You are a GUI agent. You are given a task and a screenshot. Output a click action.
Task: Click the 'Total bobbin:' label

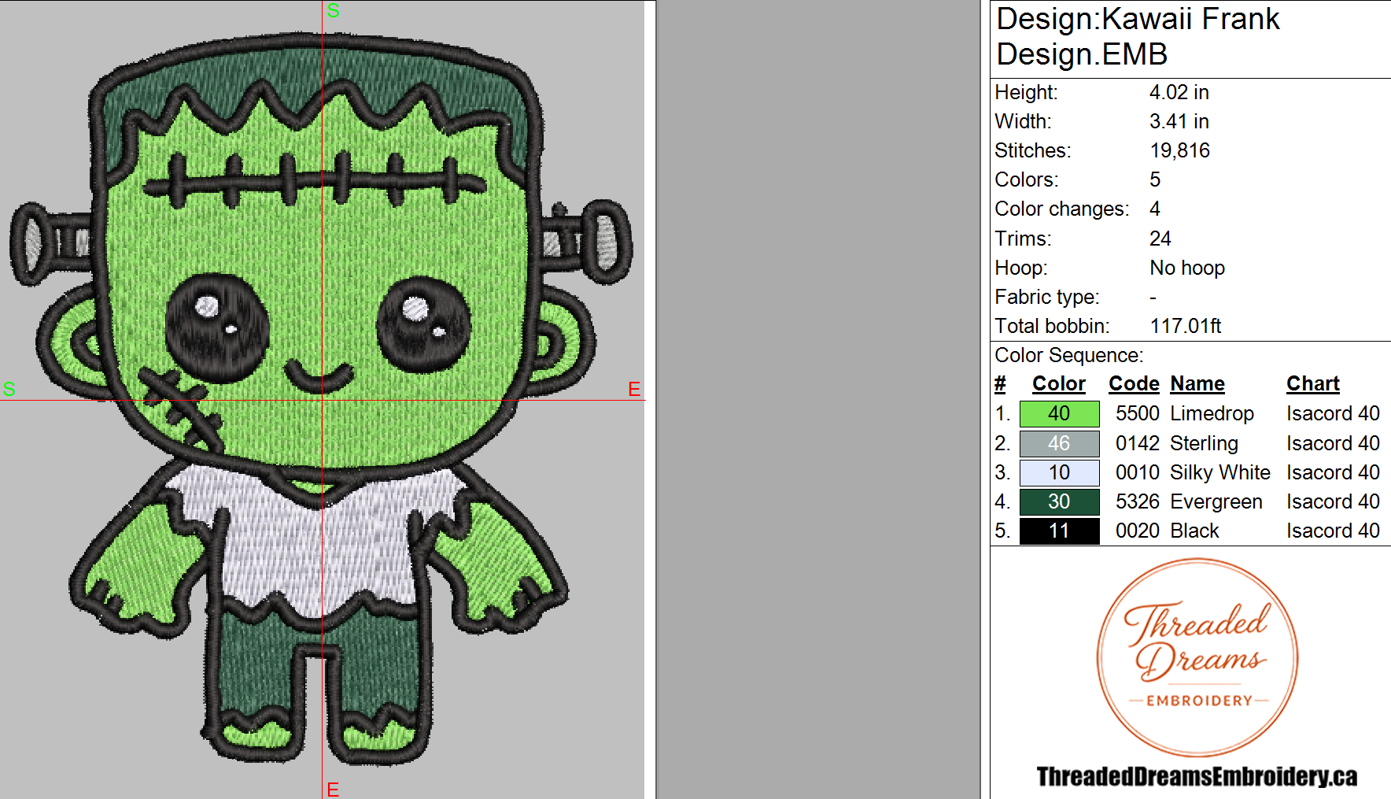[1052, 327]
